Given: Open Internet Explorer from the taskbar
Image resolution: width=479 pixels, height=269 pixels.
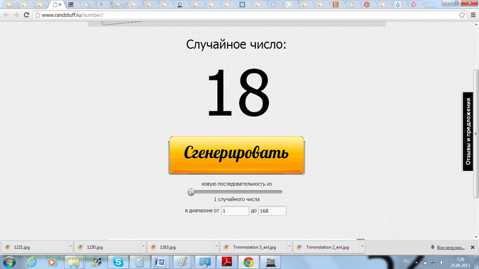Looking at the screenshot, I should (31, 262).
